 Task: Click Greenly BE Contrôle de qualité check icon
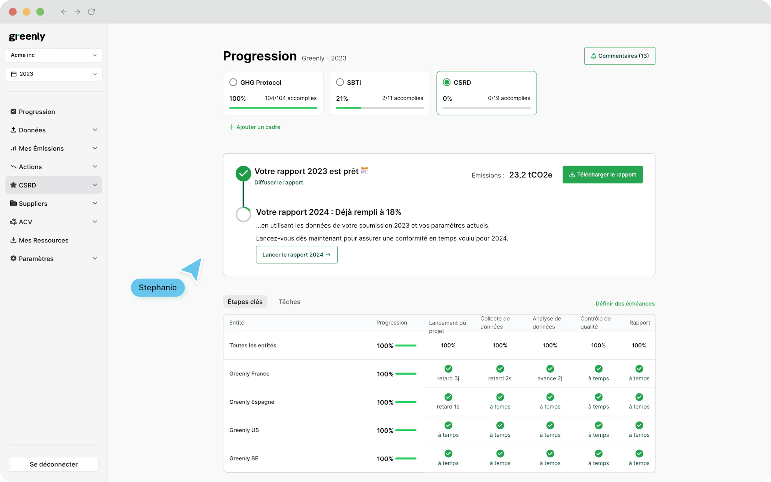(599, 453)
